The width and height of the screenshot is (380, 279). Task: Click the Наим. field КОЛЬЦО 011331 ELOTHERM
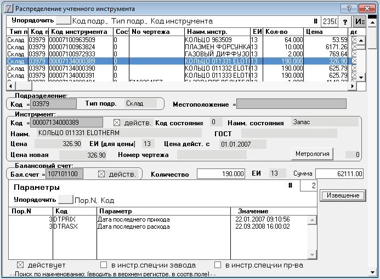click(x=119, y=133)
